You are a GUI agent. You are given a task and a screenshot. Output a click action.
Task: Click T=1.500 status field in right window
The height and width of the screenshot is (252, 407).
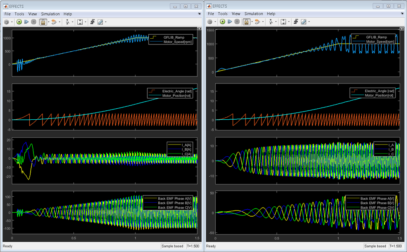[x=396, y=246]
